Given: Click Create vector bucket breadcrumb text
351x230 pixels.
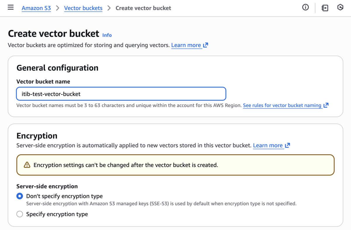Looking at the screenshot, I should (143, 8).
